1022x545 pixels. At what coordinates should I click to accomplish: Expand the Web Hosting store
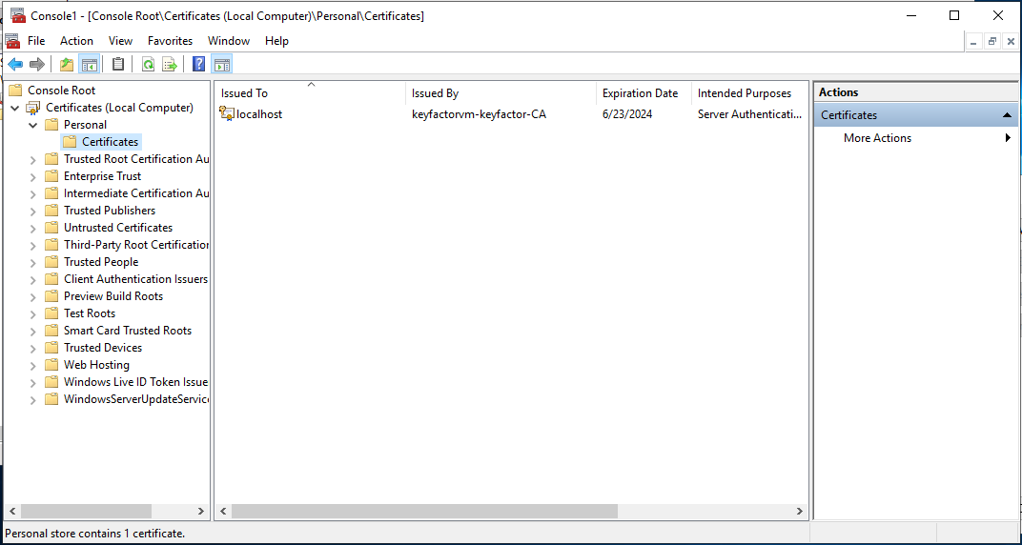(33, 365)
